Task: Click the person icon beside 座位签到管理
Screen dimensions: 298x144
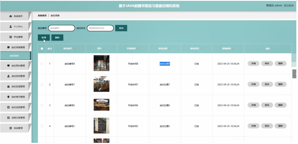Action: 8,76
